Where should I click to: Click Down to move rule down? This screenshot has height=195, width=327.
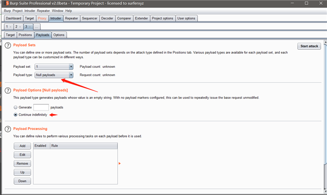tap(23, 181)
